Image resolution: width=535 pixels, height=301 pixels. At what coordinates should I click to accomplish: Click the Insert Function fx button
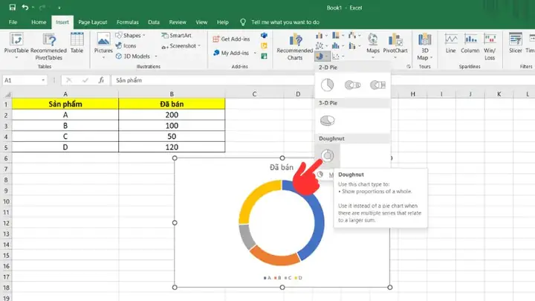click(x=101, y=80)
